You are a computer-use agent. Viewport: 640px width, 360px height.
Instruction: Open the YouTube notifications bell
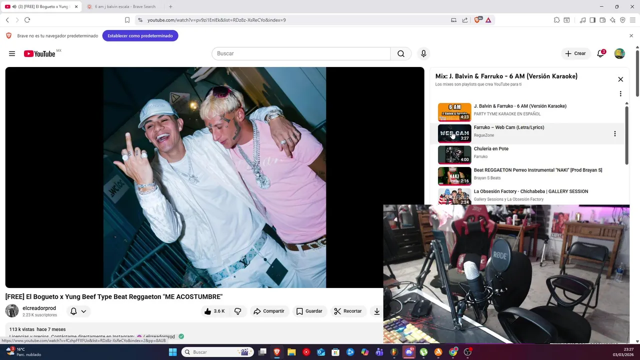pos(600,53)
